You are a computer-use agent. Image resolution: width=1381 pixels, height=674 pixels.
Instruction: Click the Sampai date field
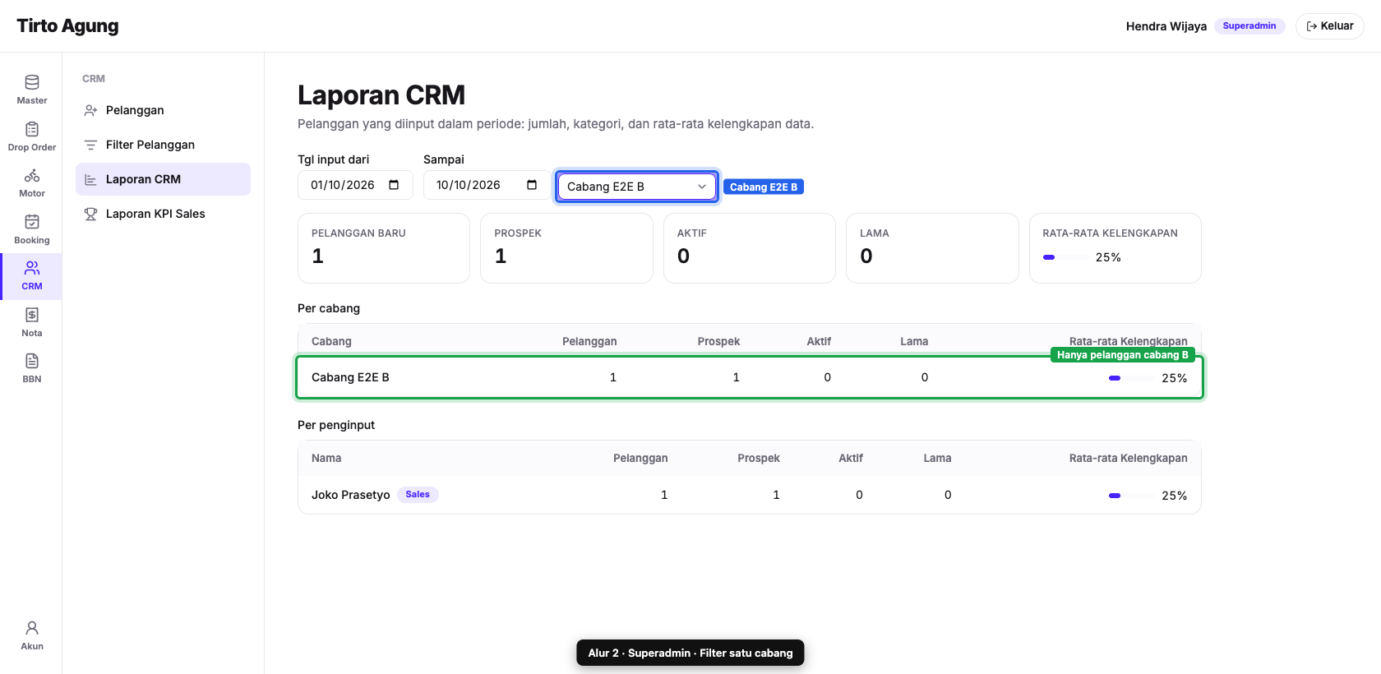click(487, 185)
